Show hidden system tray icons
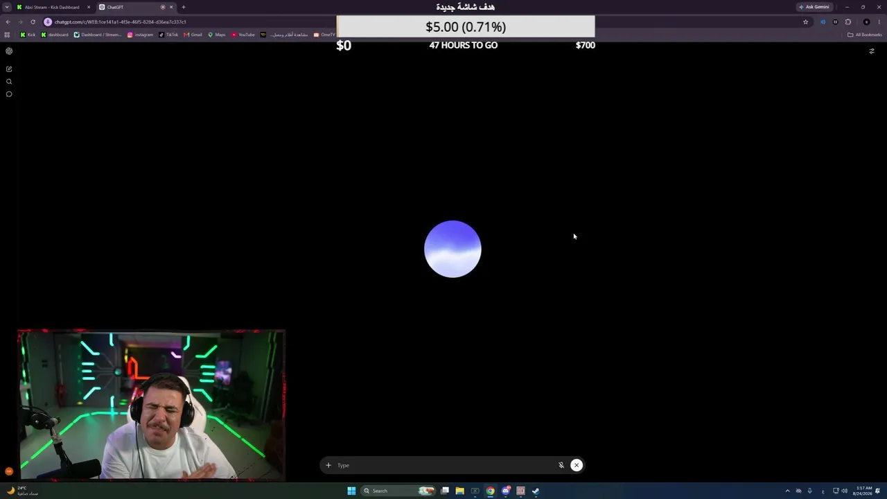The width and height of the screenshot is (887, 499). [x=787, y=491]
